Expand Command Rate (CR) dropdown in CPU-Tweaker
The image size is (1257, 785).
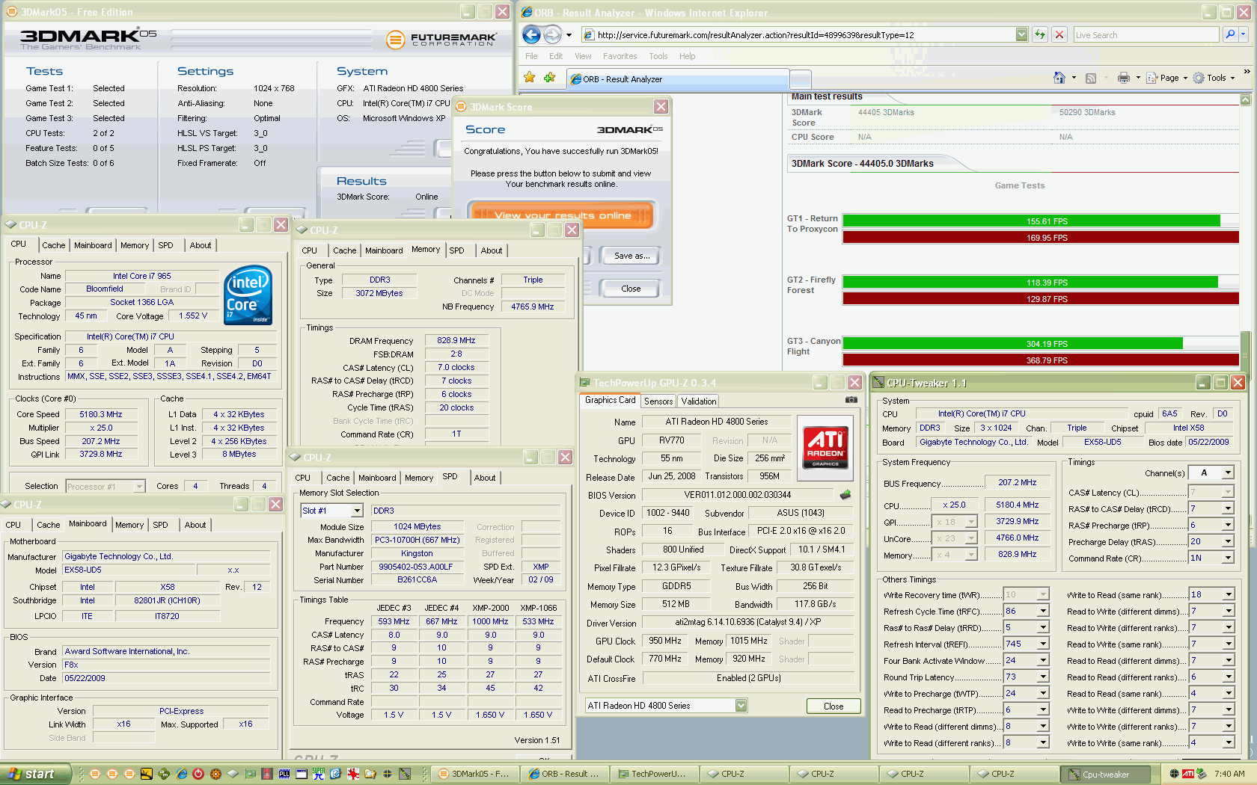pos(1228,558)
